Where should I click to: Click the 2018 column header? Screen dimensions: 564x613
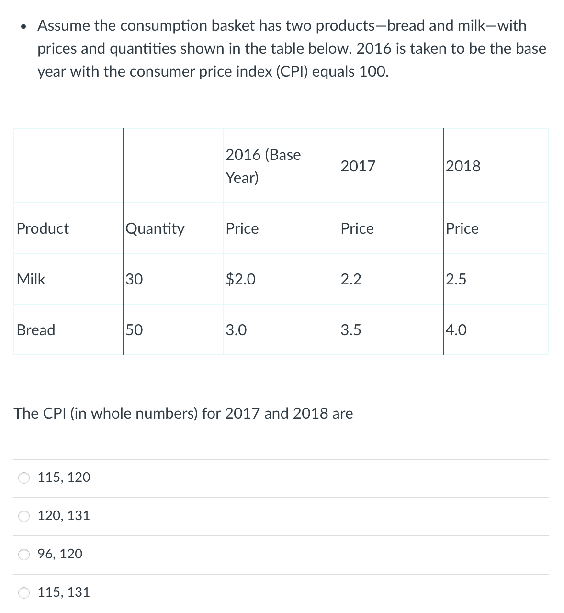click(x=463, y=166)
